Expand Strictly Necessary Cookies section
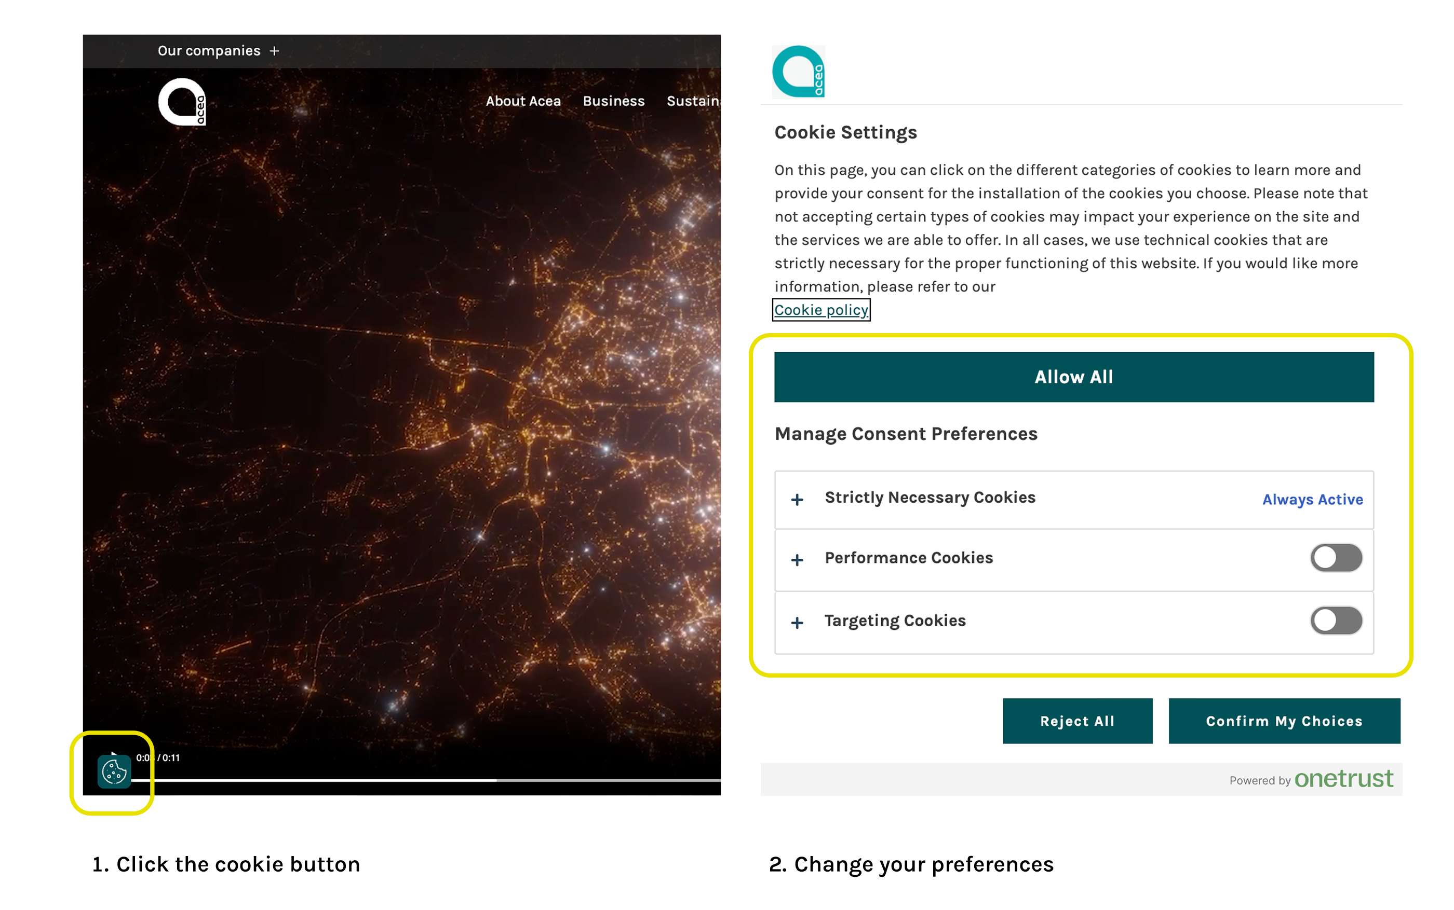This screenshot has width=1454, height=910. 797,500
